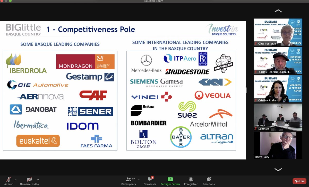Open video options arrow beside Démarrer vidéo

[x=38, y=179]
